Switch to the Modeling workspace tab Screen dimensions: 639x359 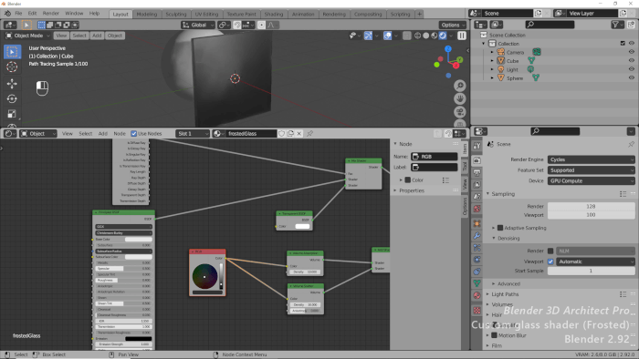pyautogui.click(x=147, y=14)
